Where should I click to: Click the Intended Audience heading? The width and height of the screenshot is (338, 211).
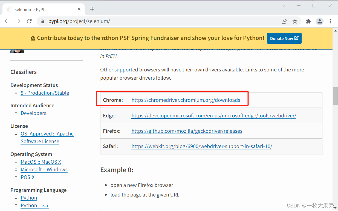tap(32, 106)
